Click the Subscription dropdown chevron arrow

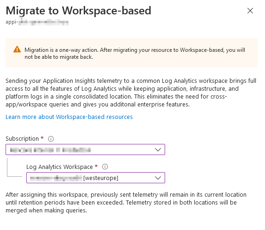tap(158, 149)
